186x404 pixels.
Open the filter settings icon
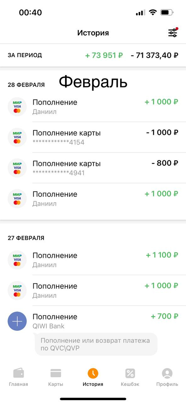(x=172, y=33)
